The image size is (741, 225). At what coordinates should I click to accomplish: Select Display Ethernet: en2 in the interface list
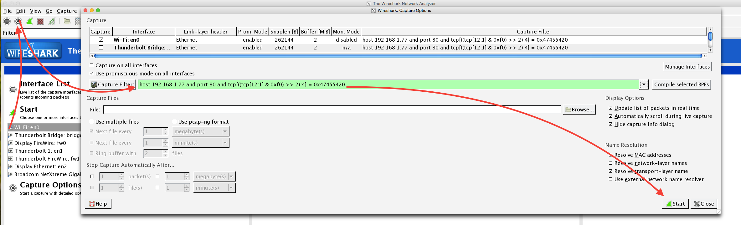point(44,166)
